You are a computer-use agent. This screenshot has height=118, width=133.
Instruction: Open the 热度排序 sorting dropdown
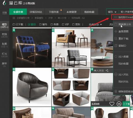coord(95,25)
